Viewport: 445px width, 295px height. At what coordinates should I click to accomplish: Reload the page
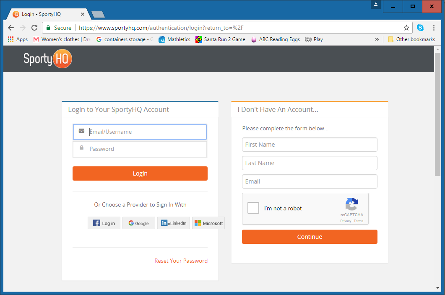34,27
